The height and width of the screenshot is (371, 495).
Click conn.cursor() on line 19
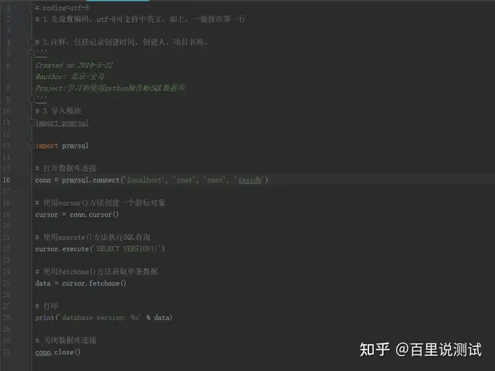(x=94, y=214)
